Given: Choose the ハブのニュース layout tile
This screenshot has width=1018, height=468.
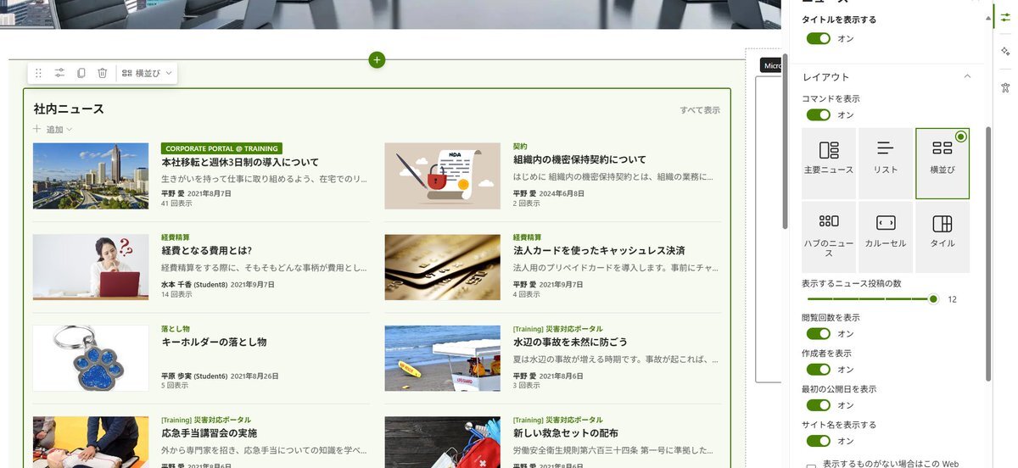Looking at the screenshot, I should pyautogui.click(x=829, y=237).
